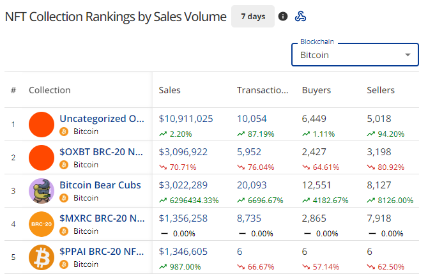The height and width of the screenshot is (274, 435).
Task: Click the Blockchain dropdown arrow
Action: click(x=408, y=55)
